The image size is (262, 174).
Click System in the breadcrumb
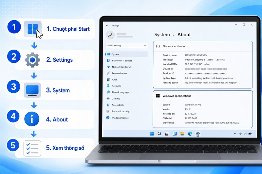[x=162, y=35]
